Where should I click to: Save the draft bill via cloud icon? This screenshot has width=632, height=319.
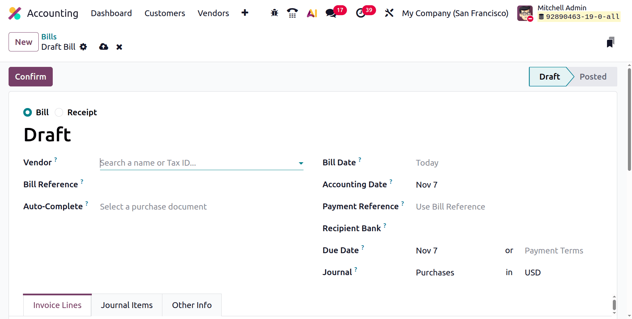103,47
